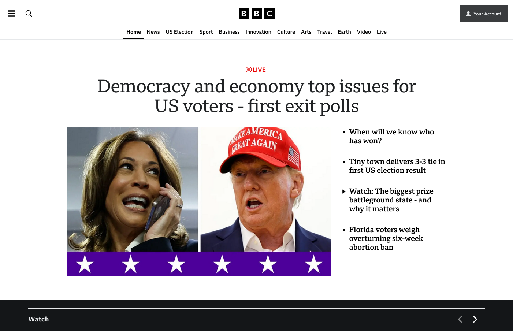Open Tiny town delivers 3-3 tie story
513x331 pixels.
pos(397,166)
